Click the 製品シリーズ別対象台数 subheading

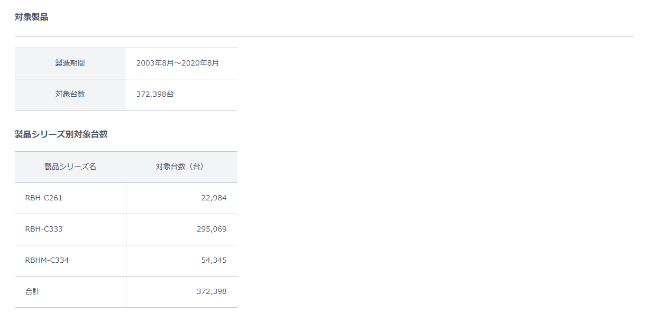(x=61, y=134)
